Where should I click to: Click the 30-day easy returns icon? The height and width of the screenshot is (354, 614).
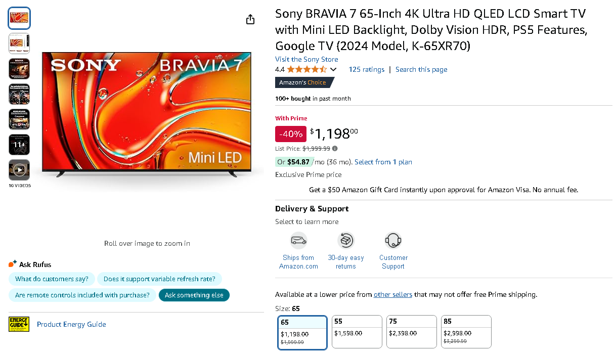(x=346, y=240)
